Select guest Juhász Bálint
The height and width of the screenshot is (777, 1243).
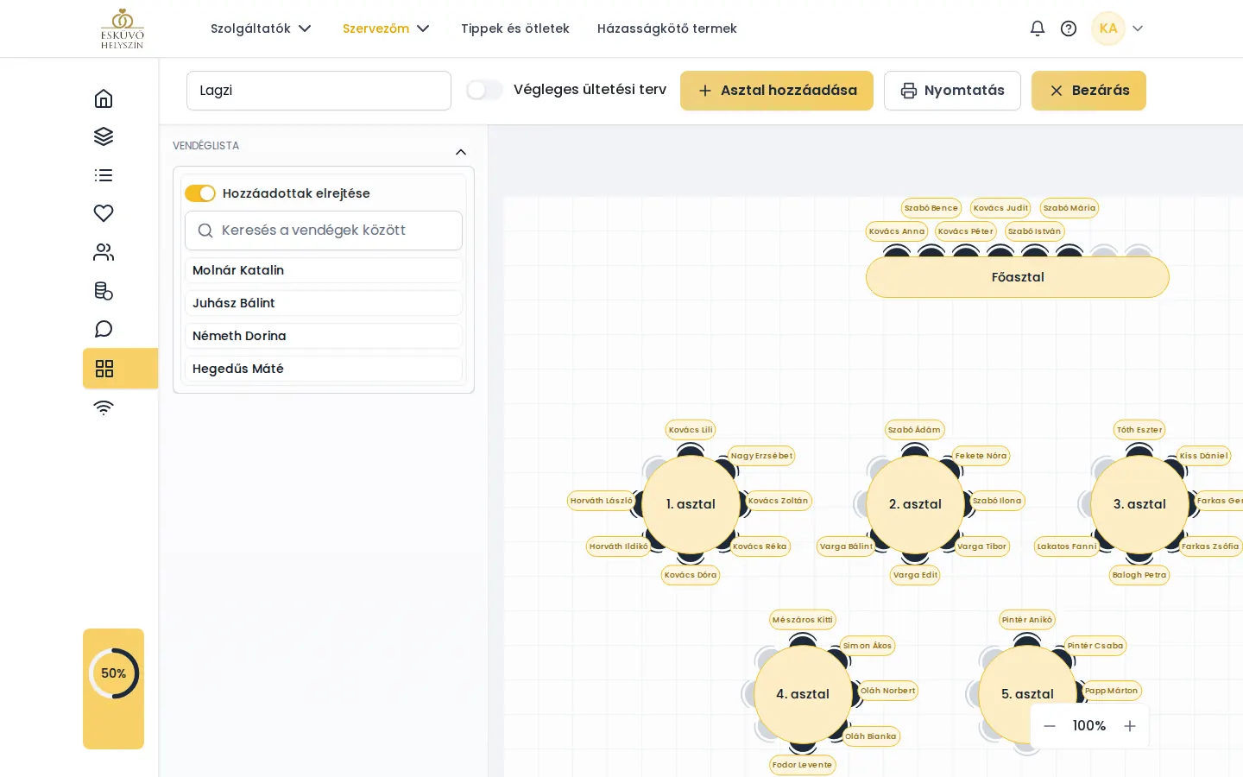click(x=324, y=303)
